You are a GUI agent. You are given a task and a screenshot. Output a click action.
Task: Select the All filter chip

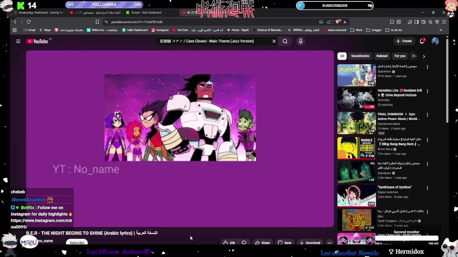[342, 56]
